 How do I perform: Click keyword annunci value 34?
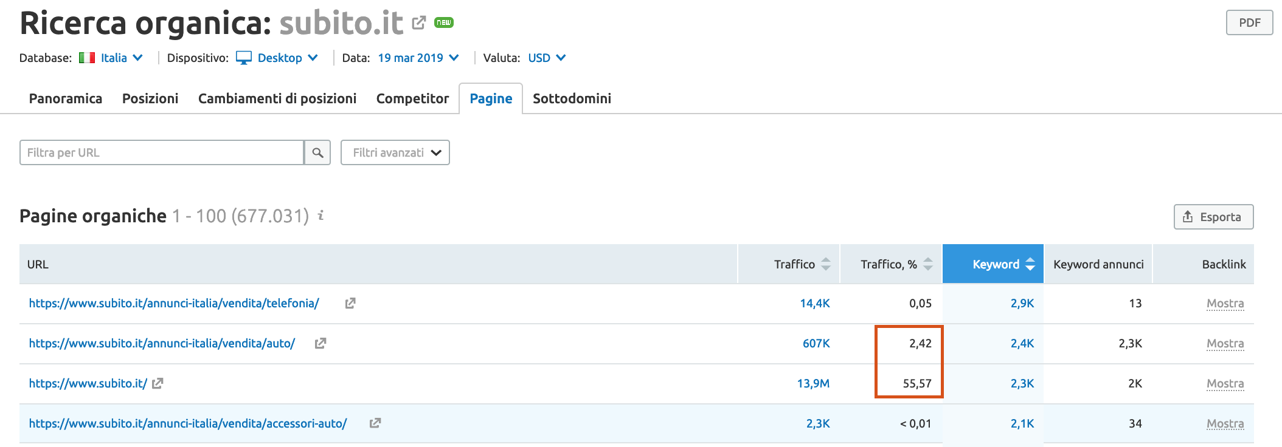coord(1135,423)
